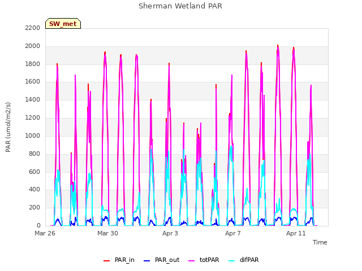This screenshot has height=271, width=362.
Task: Click the y-axis label PAR (umol/m2/s)
Action: point(8,127)
